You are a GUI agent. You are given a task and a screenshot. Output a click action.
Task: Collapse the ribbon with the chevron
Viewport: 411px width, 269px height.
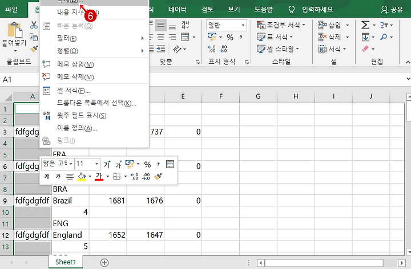click(x=408, y=62)
